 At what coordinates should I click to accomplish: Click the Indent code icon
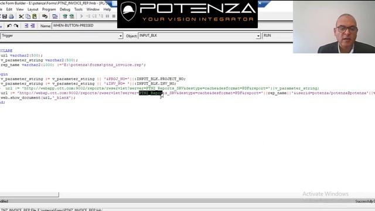pos(26,26)
